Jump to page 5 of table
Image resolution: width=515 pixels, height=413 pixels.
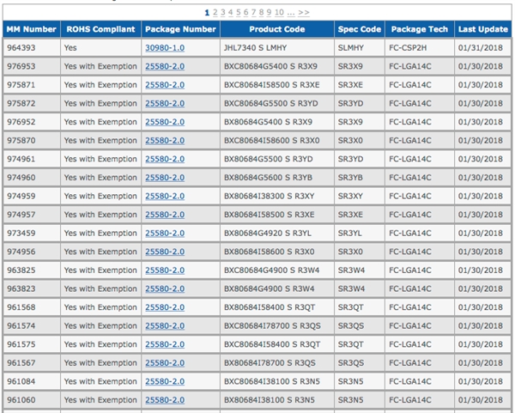click(237, 13)
